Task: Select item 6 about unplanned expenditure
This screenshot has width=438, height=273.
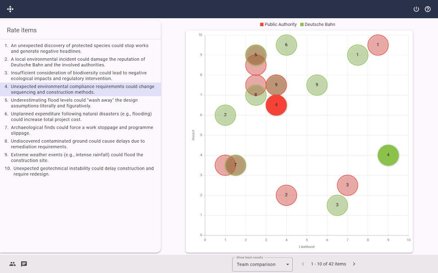Action: coord(80,116)
